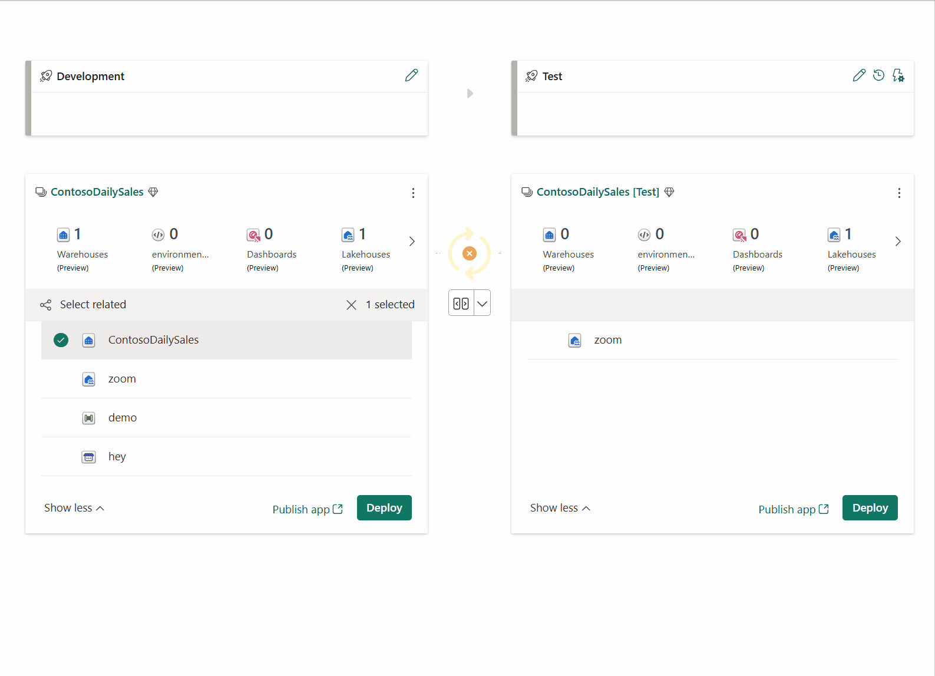Edit the Test stage name
Viewport: 935px width, 676px height.
pos(859,75)
